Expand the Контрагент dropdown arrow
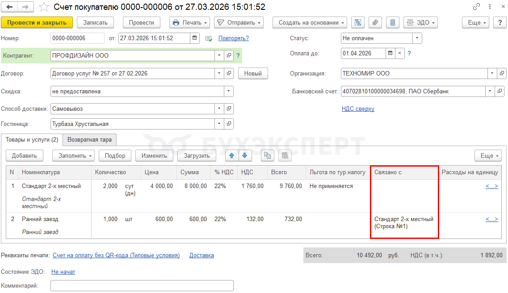Screen dimensions: 508x293 pyautogui.click(x=219, y=55)
